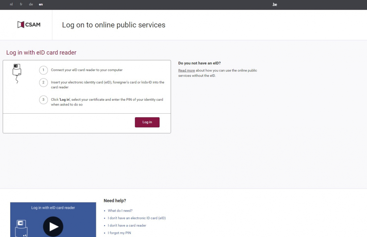The image size is (367, 237).
Task: Switch language to French (fr)
Action: [x=21, y=4]
